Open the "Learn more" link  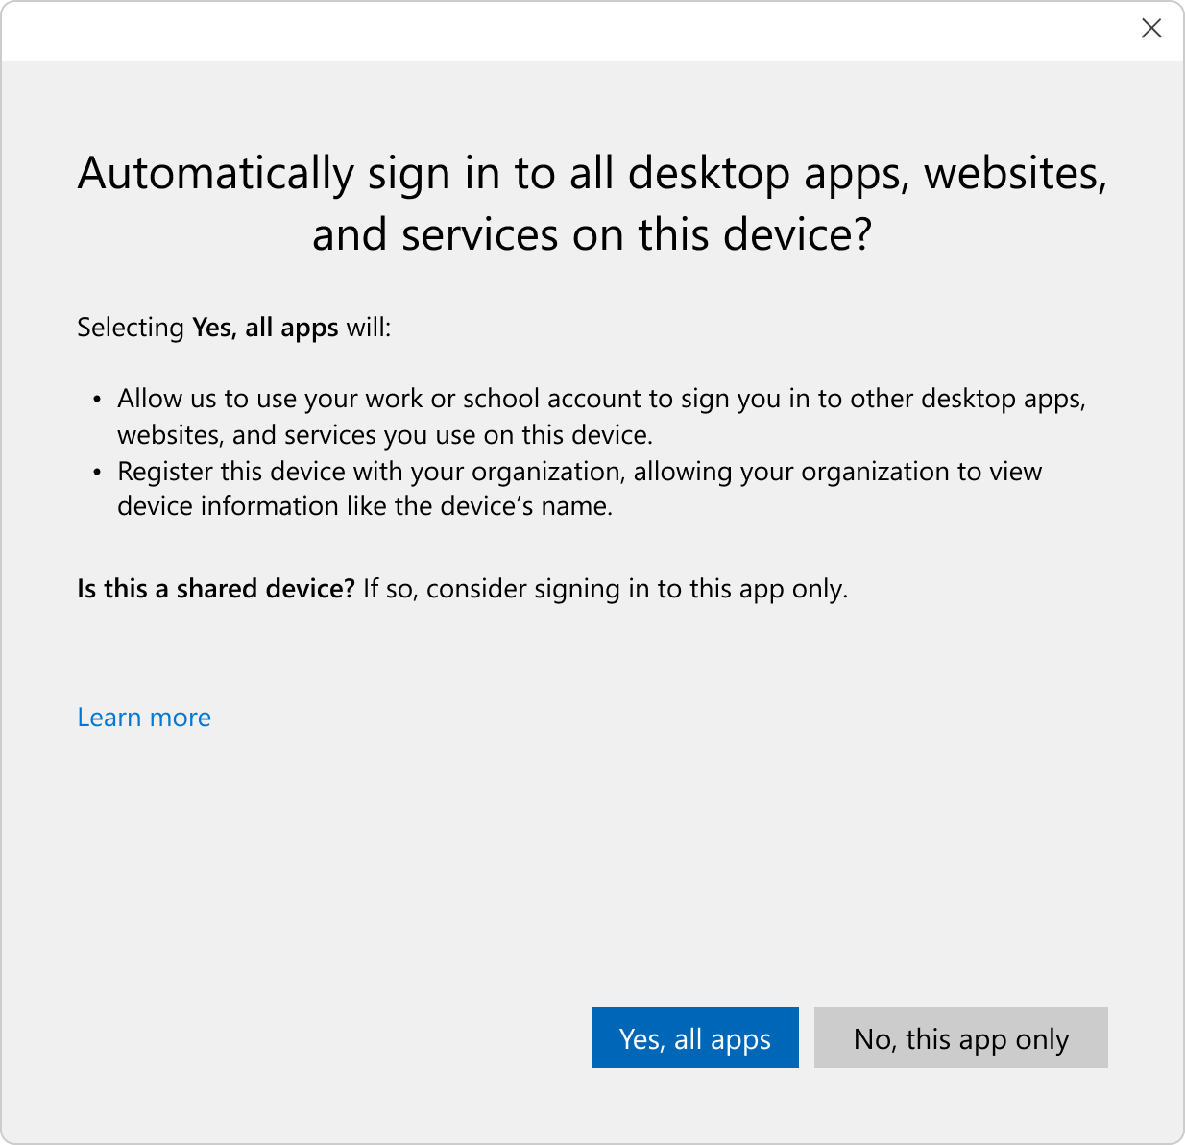tap(144, 718)
